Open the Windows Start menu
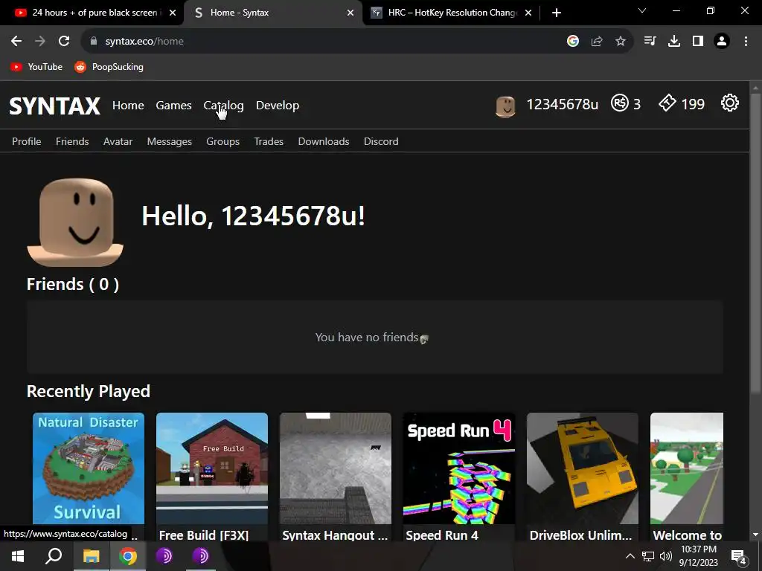The height and width of the screenshot is (571, 762). (18, 556)
